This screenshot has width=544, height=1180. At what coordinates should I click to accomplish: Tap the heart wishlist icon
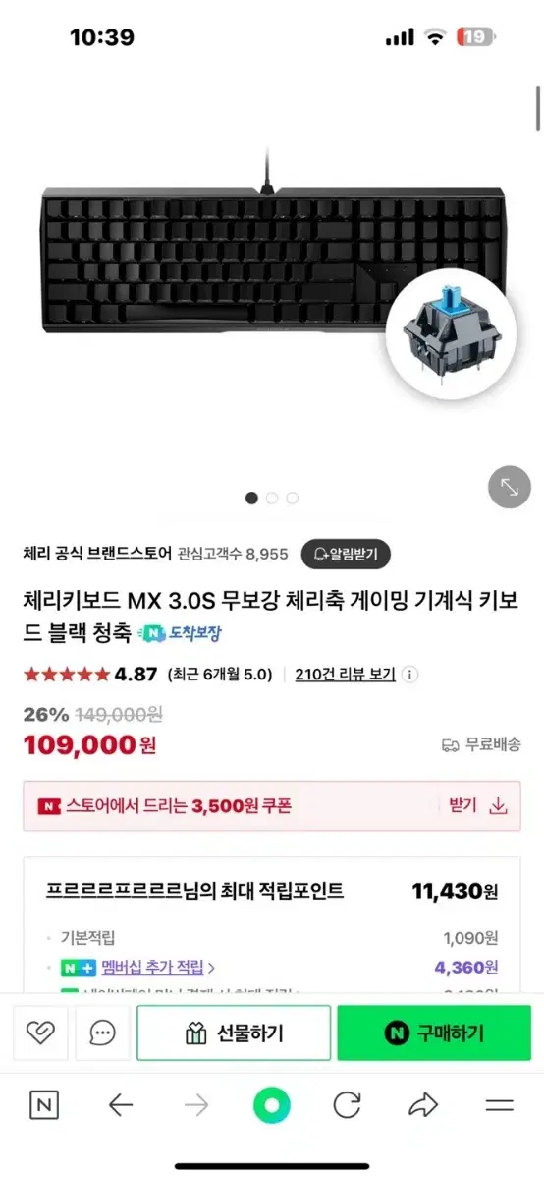[x=40, y=1032]
